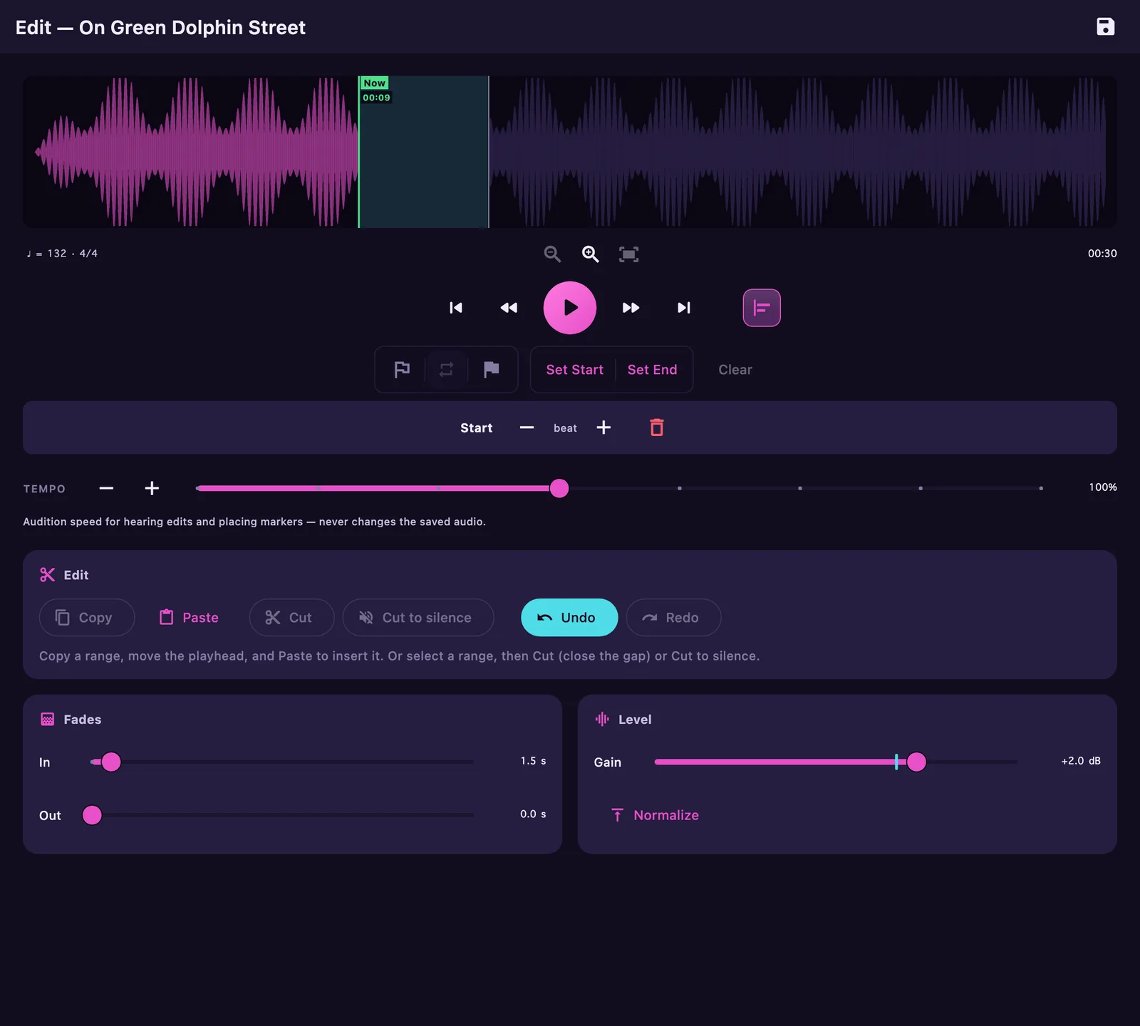Zoom out of the waveform
This screenshot has height=1026, width=1140.
552,254
